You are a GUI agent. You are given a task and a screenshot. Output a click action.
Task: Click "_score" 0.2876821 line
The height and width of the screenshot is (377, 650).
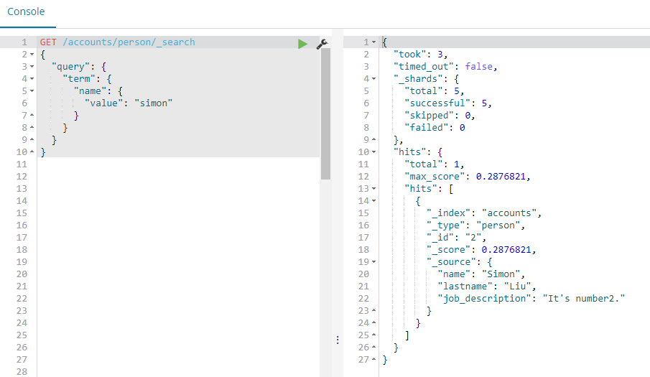[481, 250]
